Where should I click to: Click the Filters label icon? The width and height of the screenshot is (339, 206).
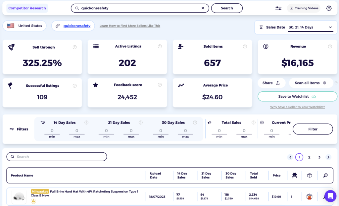(12, 129)
